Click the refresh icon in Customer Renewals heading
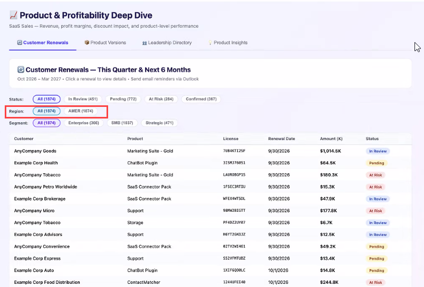This screenshot has height=287, width=424. [21, 70]
